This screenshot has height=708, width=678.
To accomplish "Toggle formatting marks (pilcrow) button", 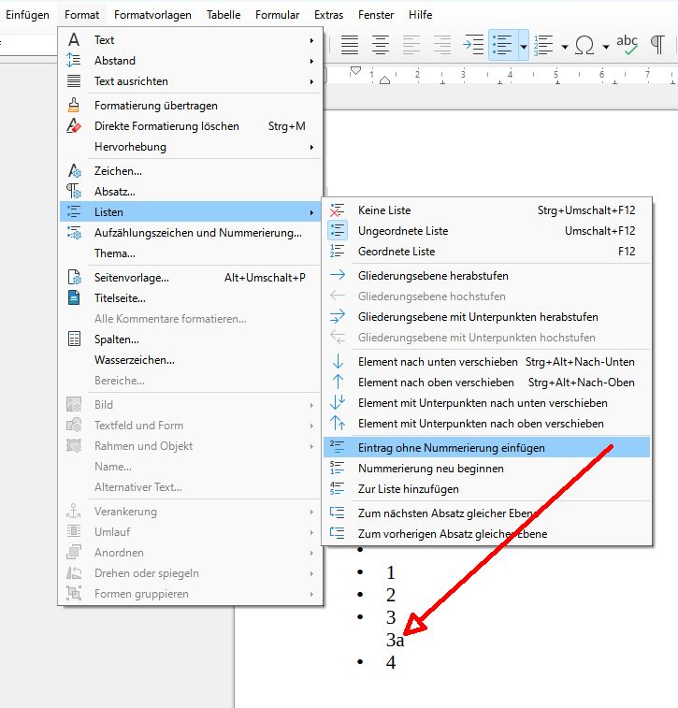I will (657, 44).
